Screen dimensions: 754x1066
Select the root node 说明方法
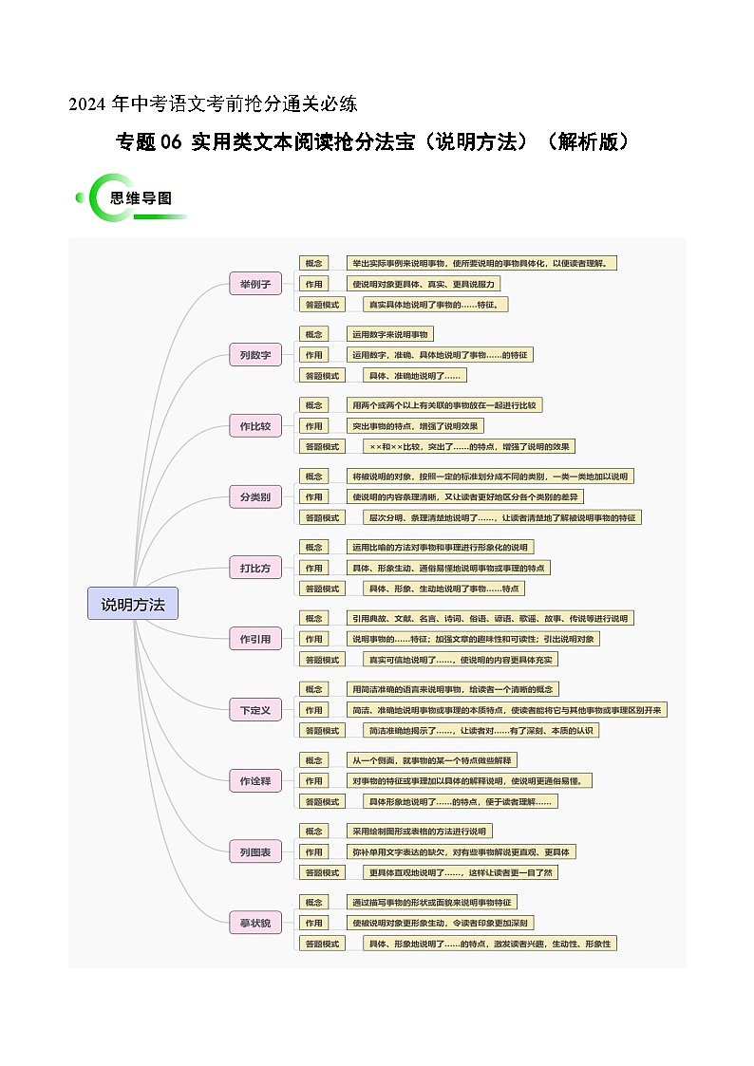tap(132, 604)
